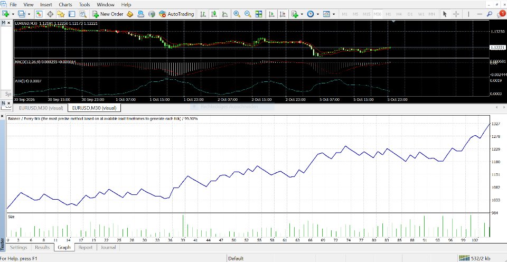This screenshot has width=507, height=262.
Task: Expand the Templates dropdown arrow
Action: coord(334,14)
